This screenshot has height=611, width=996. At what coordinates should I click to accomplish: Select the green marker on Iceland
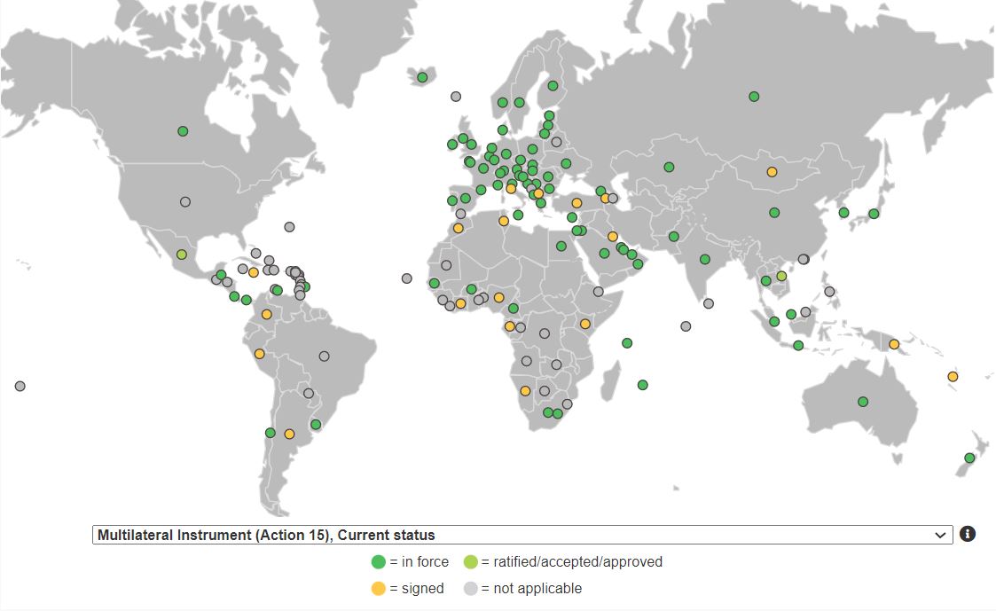[423, 77]
